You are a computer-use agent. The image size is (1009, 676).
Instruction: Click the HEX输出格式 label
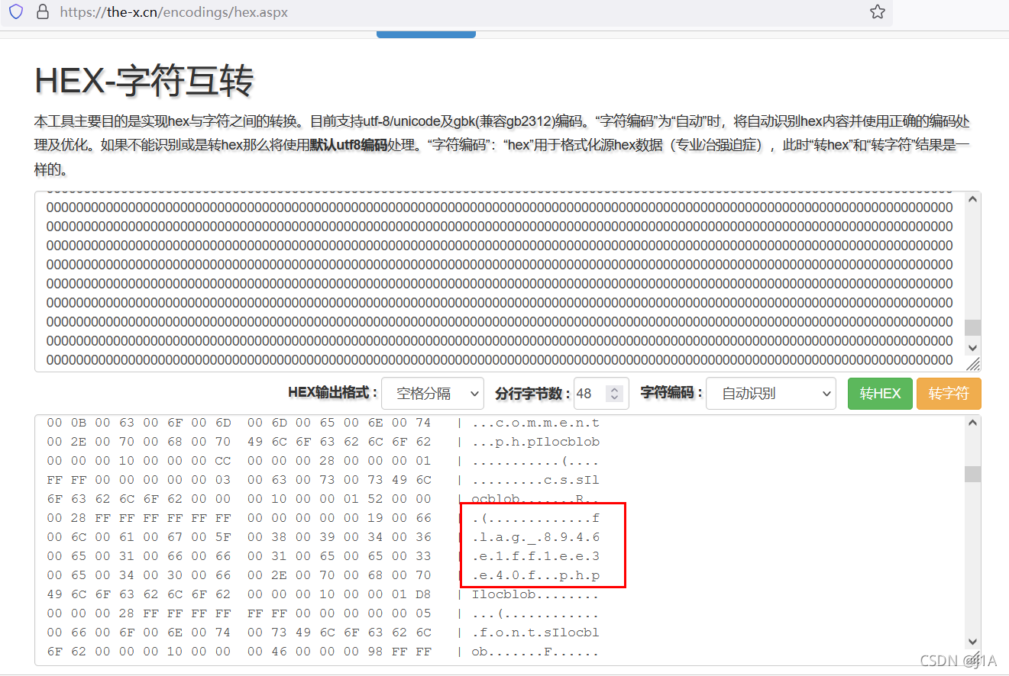tap(333, 393)
